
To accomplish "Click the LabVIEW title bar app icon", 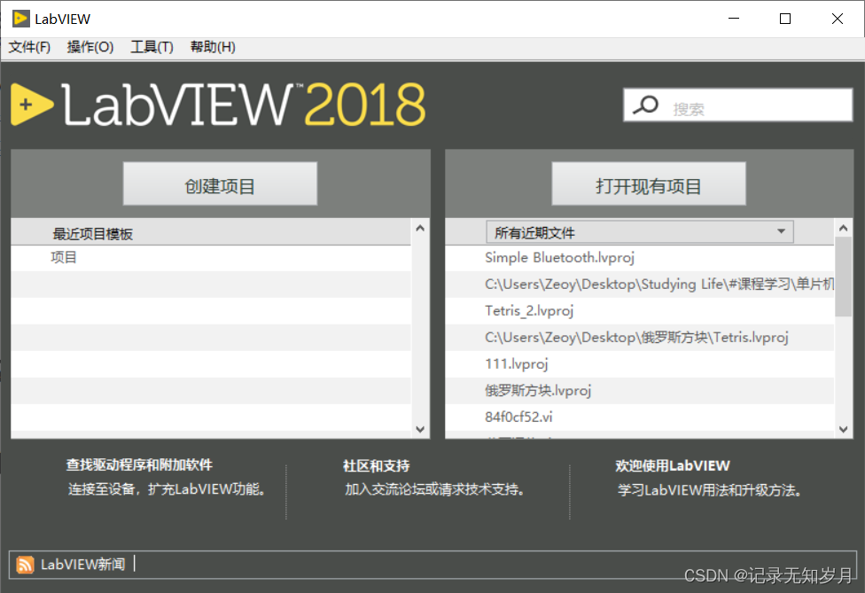I will point(20,19).
